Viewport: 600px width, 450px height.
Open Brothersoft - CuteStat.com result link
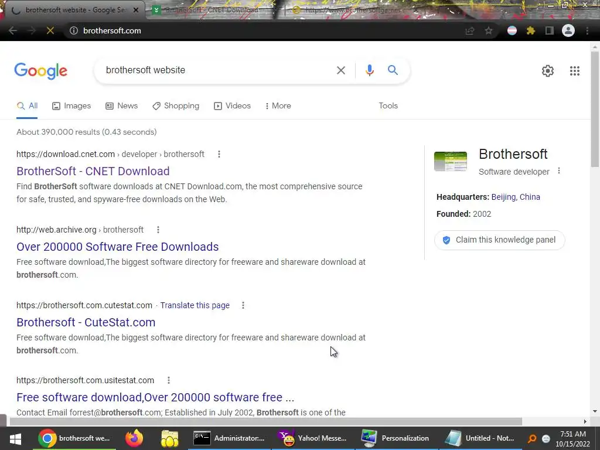(86, 322)
